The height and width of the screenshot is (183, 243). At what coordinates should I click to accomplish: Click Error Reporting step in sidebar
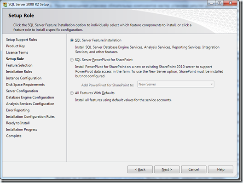click(18, 110)
